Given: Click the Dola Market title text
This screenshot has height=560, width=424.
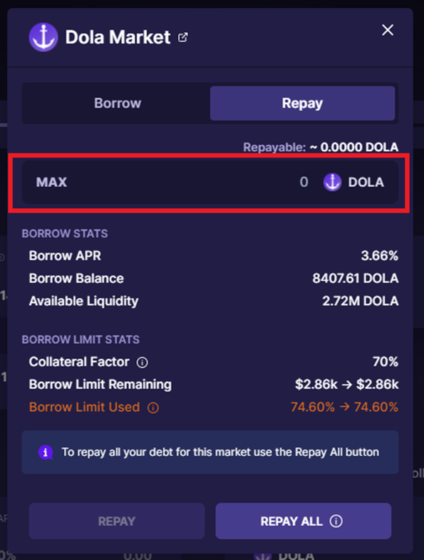Looking at the screenshot, I should (118, 37).
